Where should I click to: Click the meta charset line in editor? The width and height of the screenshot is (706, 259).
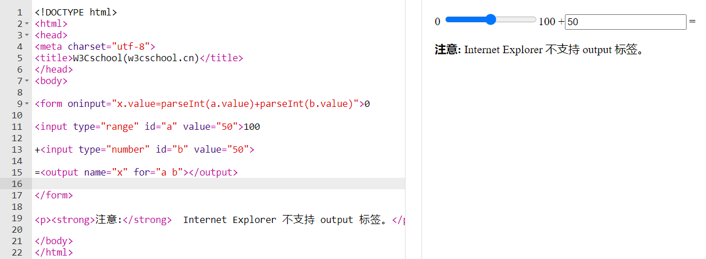point(95,46)
